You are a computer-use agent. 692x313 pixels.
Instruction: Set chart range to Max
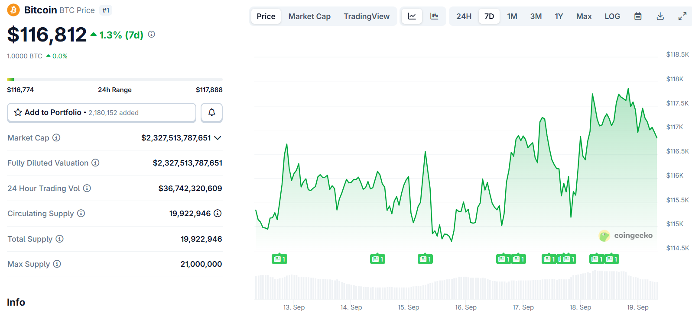tap(584, 16)
